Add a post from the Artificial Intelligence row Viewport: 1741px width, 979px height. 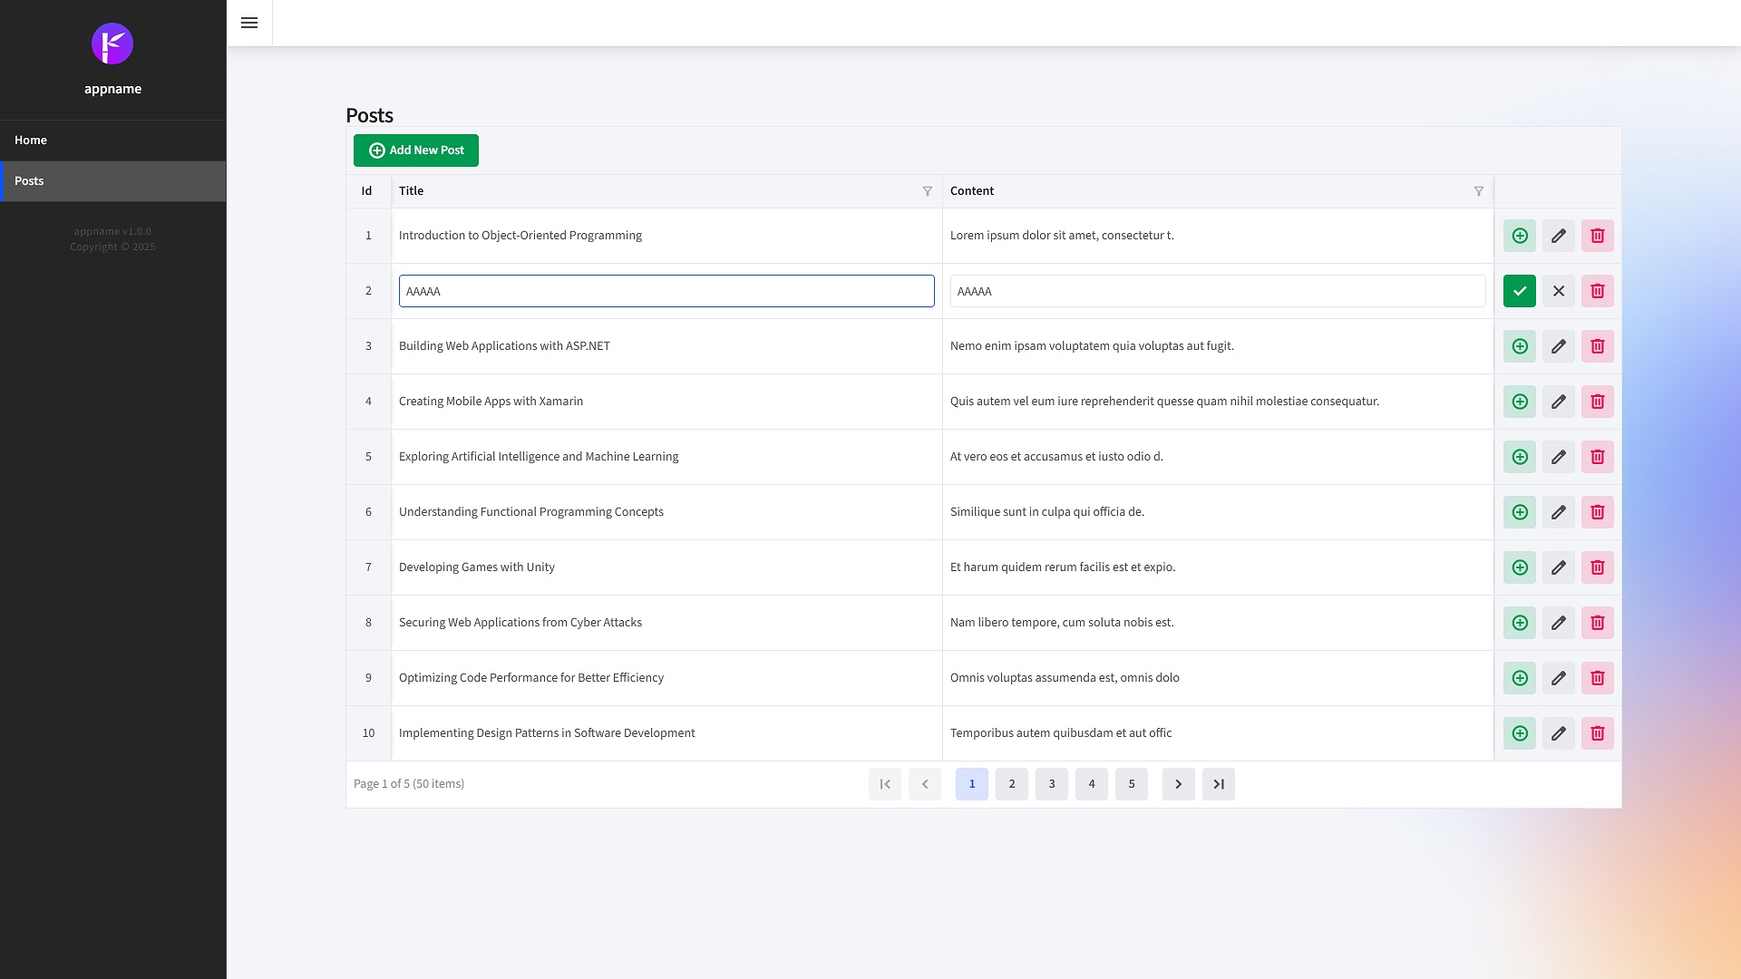(x=1520, y=457)
